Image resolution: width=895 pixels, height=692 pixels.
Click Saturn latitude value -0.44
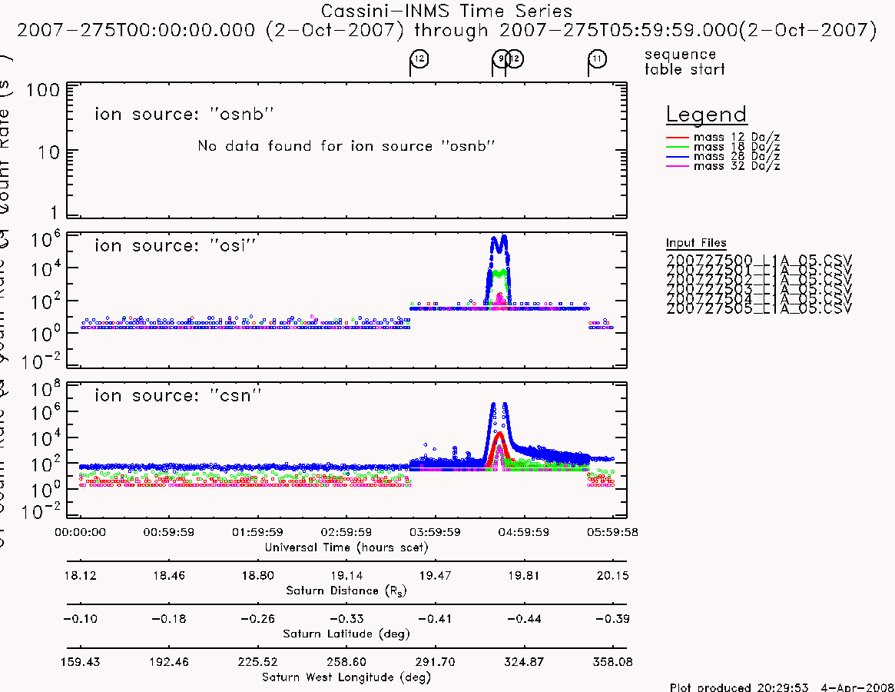click(x=523, y=619)
